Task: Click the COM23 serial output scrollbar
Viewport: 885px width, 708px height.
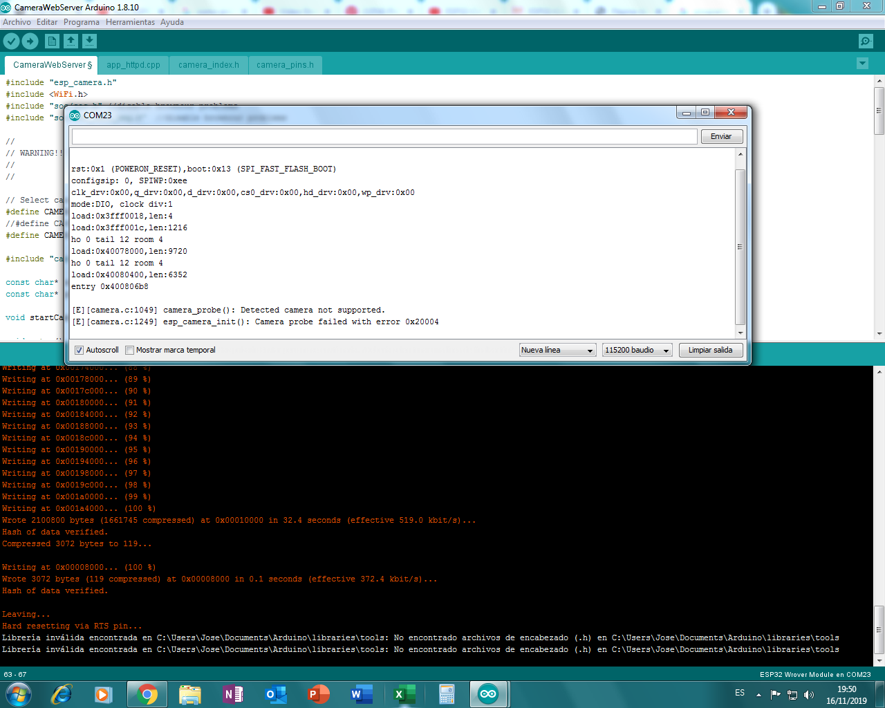Action: [740, 247]
